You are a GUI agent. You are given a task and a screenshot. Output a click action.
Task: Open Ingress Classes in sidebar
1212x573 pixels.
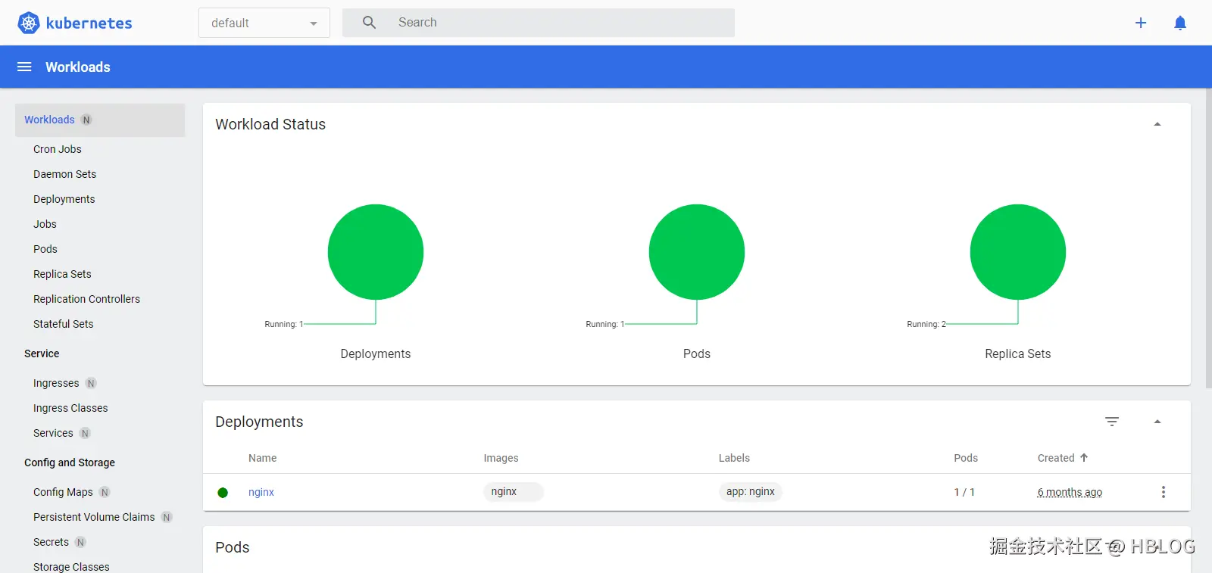click(70, 408)
